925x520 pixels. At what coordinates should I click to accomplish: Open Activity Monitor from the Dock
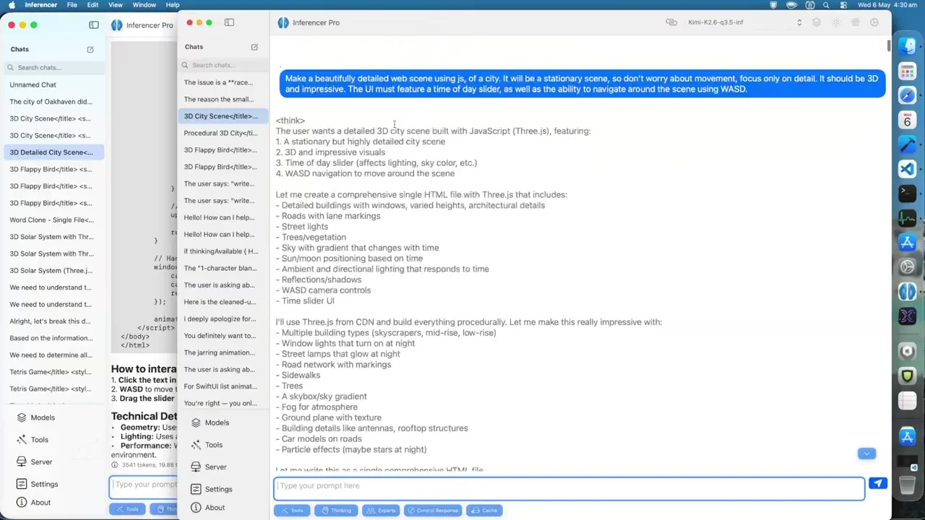pyautogui.click(x=907, y=217)
